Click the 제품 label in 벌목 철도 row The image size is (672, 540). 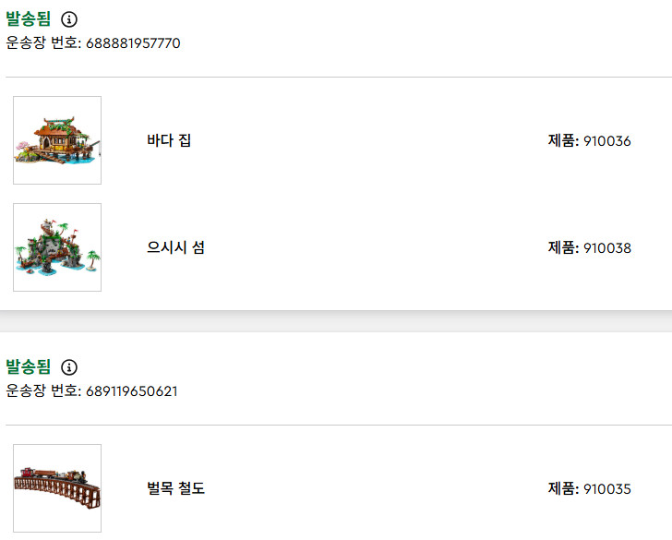tap(563, 489)
